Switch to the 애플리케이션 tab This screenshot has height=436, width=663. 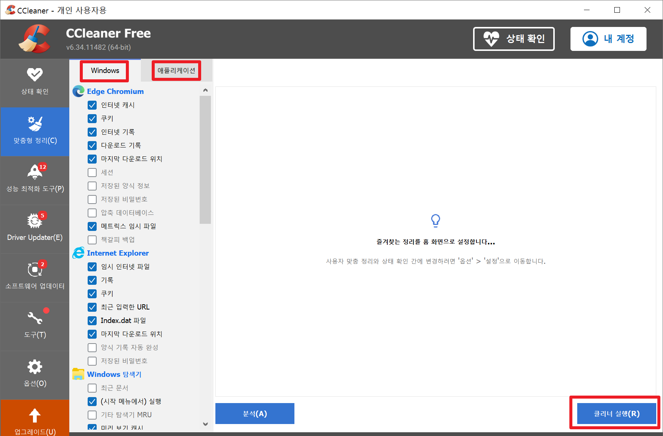point(176,70)
